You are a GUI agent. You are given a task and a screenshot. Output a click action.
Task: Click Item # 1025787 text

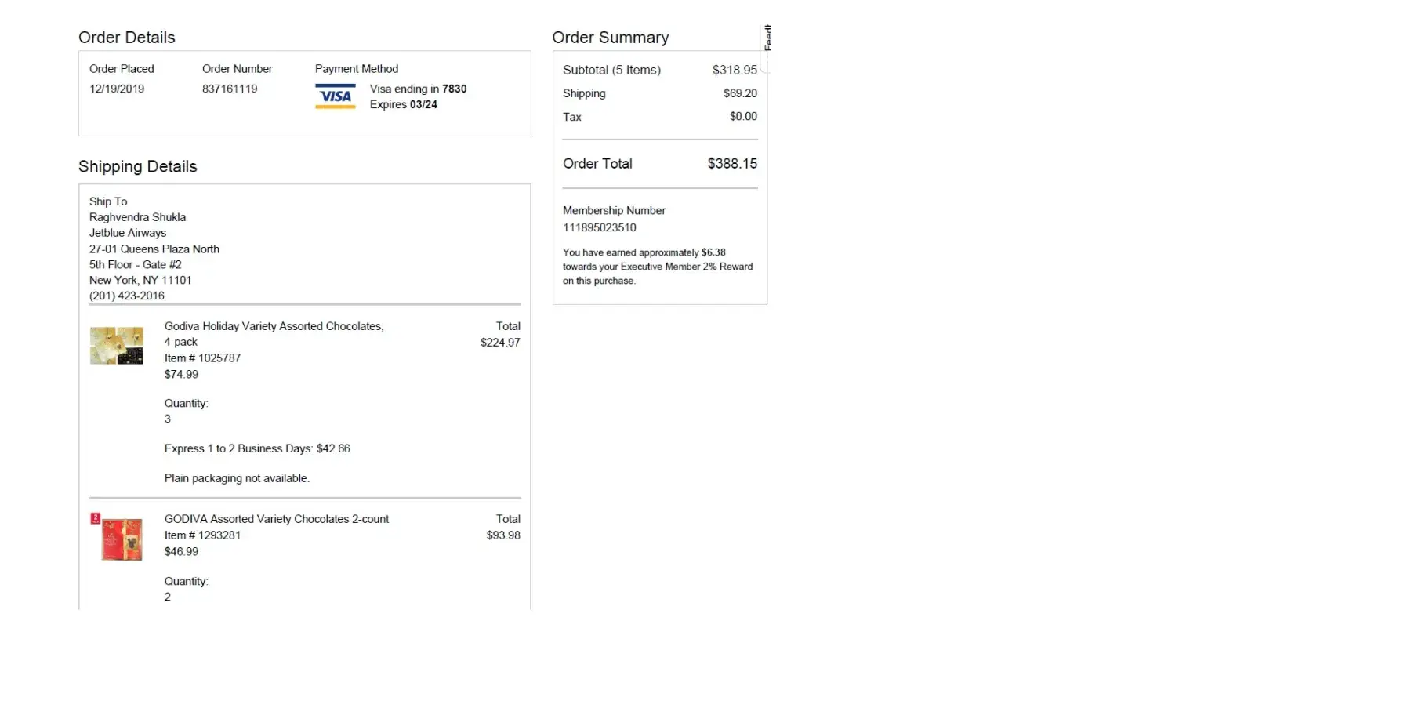(202, 358)
